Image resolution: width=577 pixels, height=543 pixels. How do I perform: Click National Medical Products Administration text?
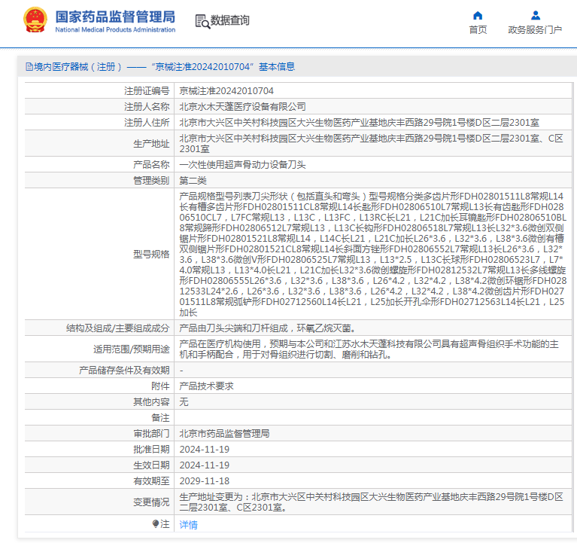[115, 29]
